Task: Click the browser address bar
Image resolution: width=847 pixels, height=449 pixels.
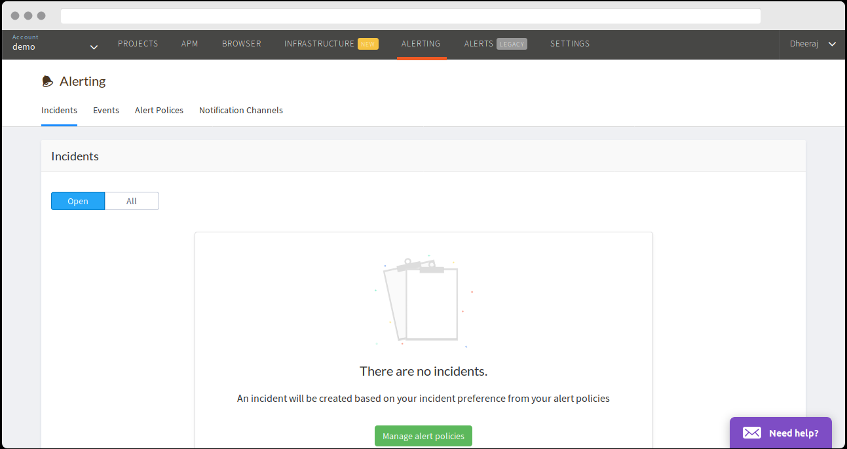Action: pos(411,16)
